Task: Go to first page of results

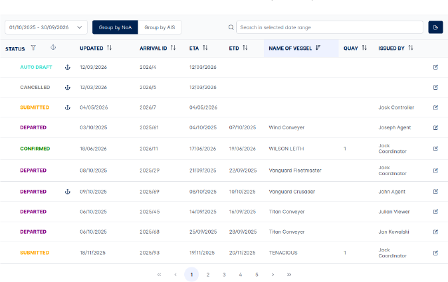Action: click(x=159, y=275)
